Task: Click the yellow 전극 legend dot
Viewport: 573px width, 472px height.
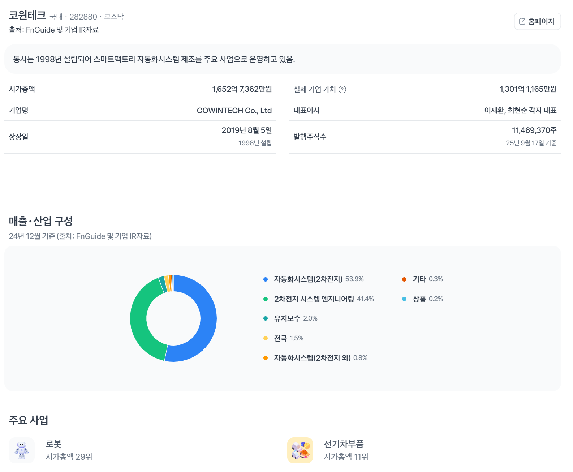Action: (266, 338)
